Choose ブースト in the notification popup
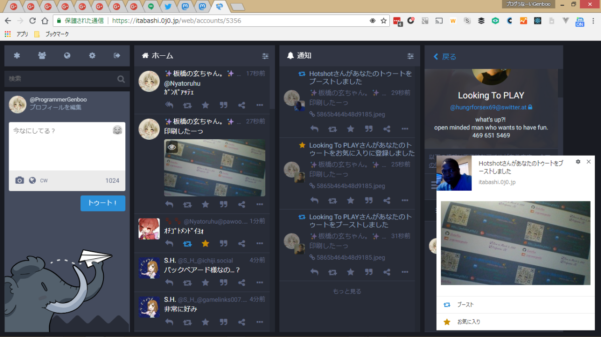The width and height of the screenshot is (601, 337). [x=465, y=305]
